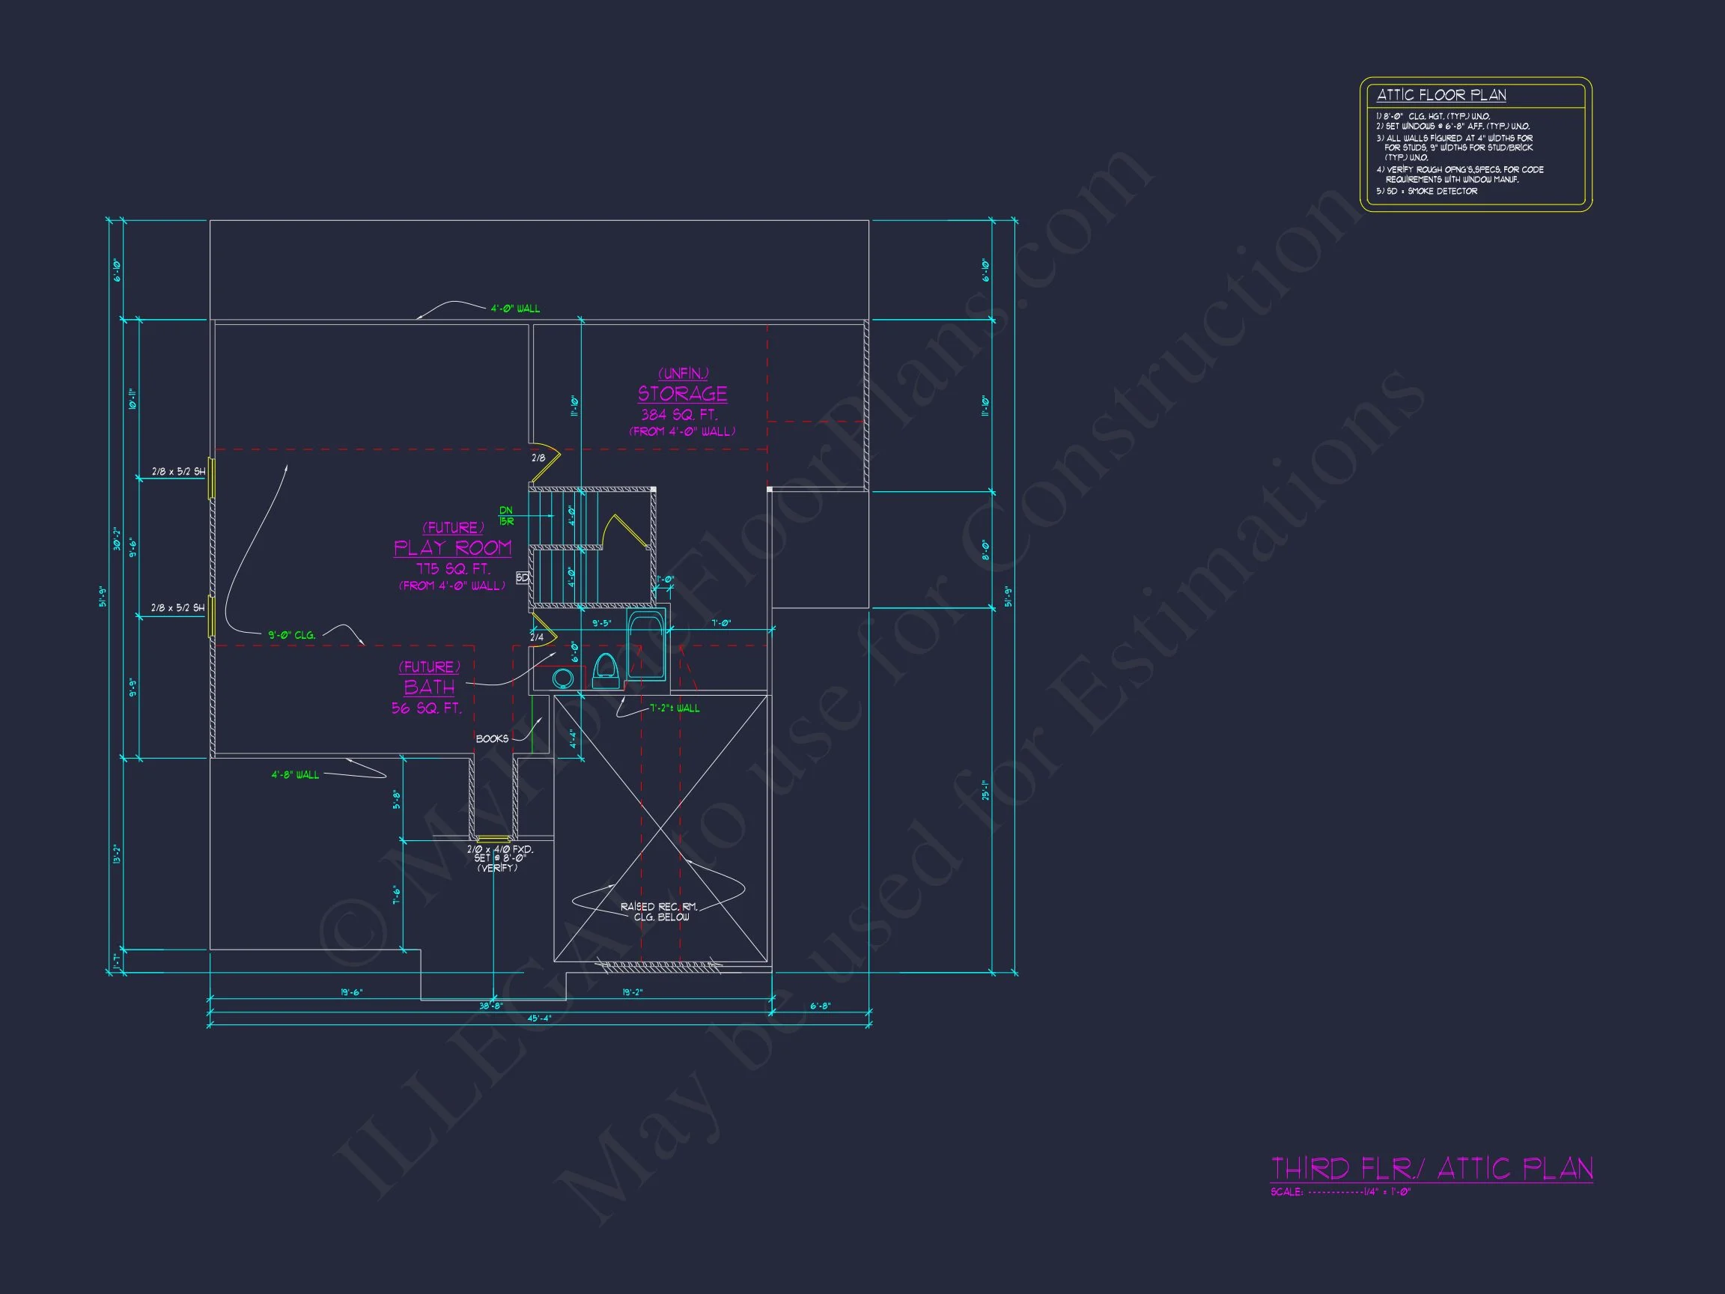Viewport: 1725px width, 1294px height.
Task: Select the future BATH label
Action: (429, 687)
